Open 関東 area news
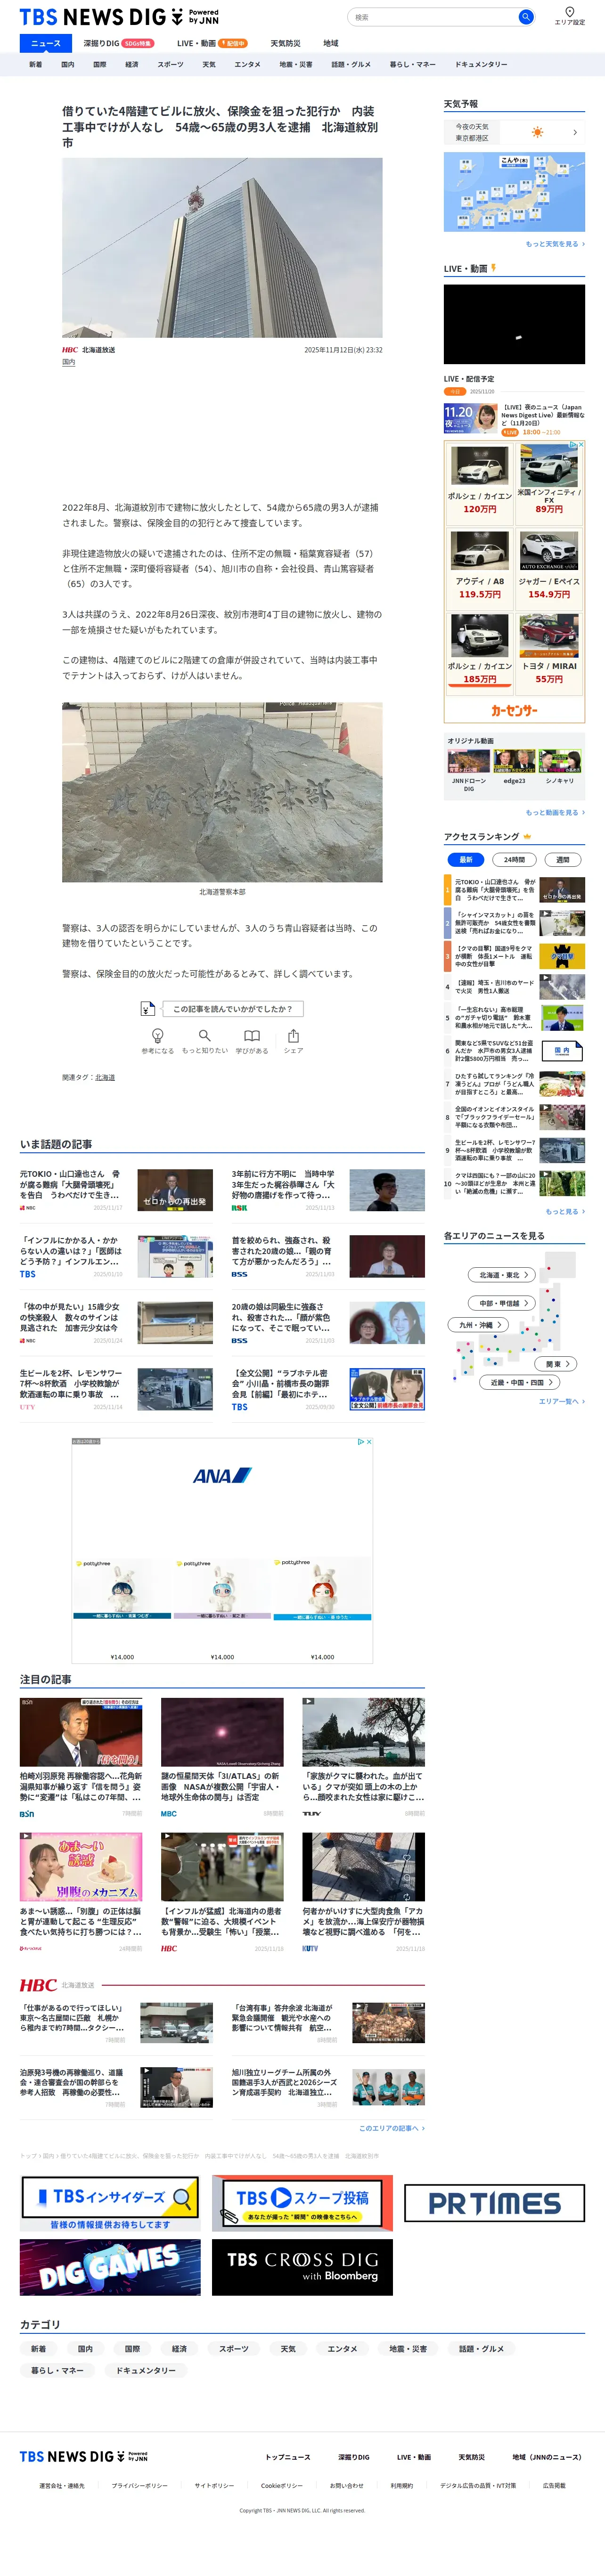Viewport: 605px width, 2576px height. tap(557, 1363)
